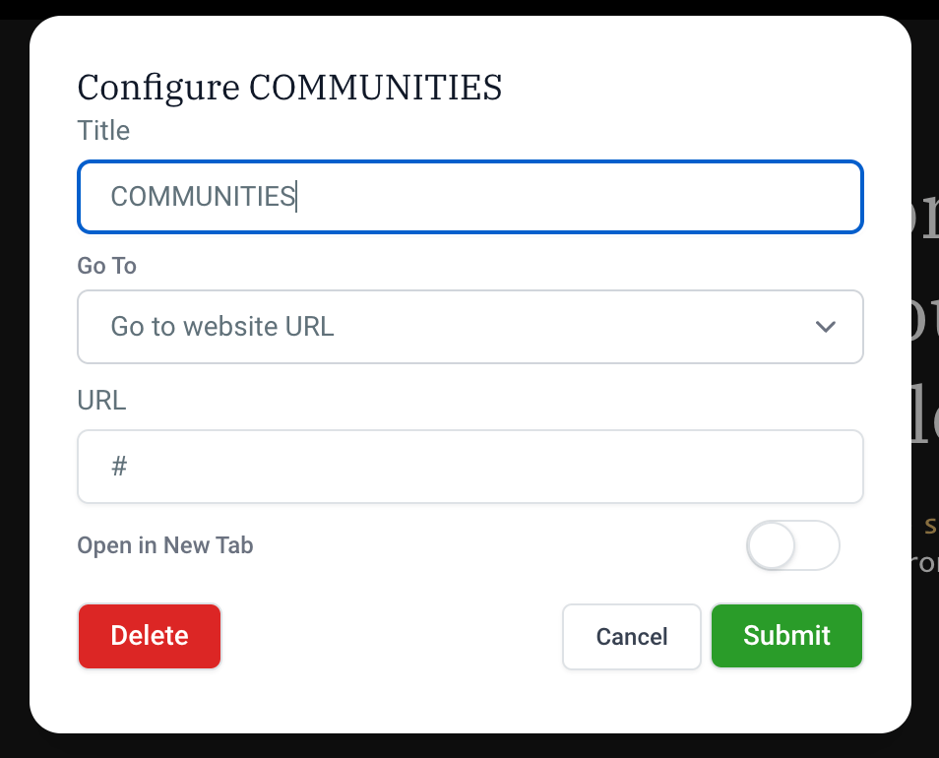Click the 'Title' field label

103,130
